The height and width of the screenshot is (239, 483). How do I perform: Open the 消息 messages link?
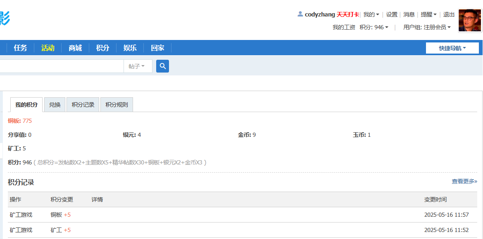[409, 14]
